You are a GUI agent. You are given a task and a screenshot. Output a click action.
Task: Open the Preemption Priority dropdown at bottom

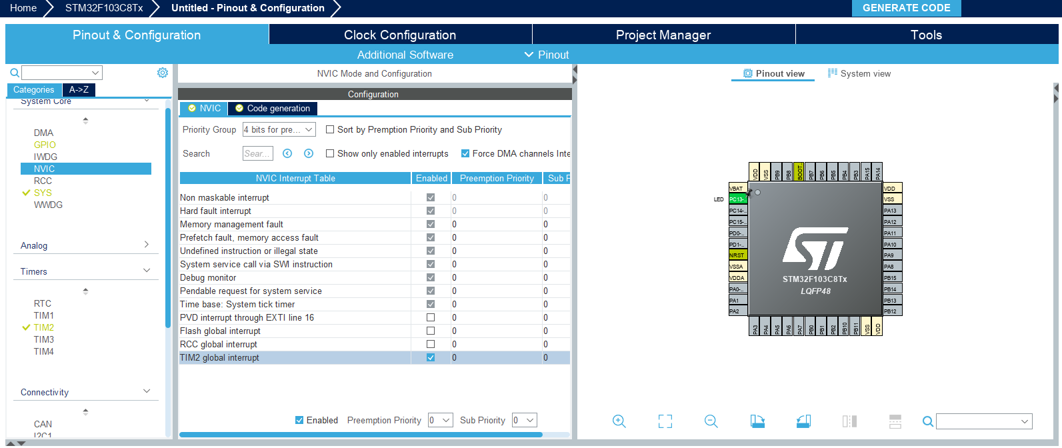(x=441, y=420)
